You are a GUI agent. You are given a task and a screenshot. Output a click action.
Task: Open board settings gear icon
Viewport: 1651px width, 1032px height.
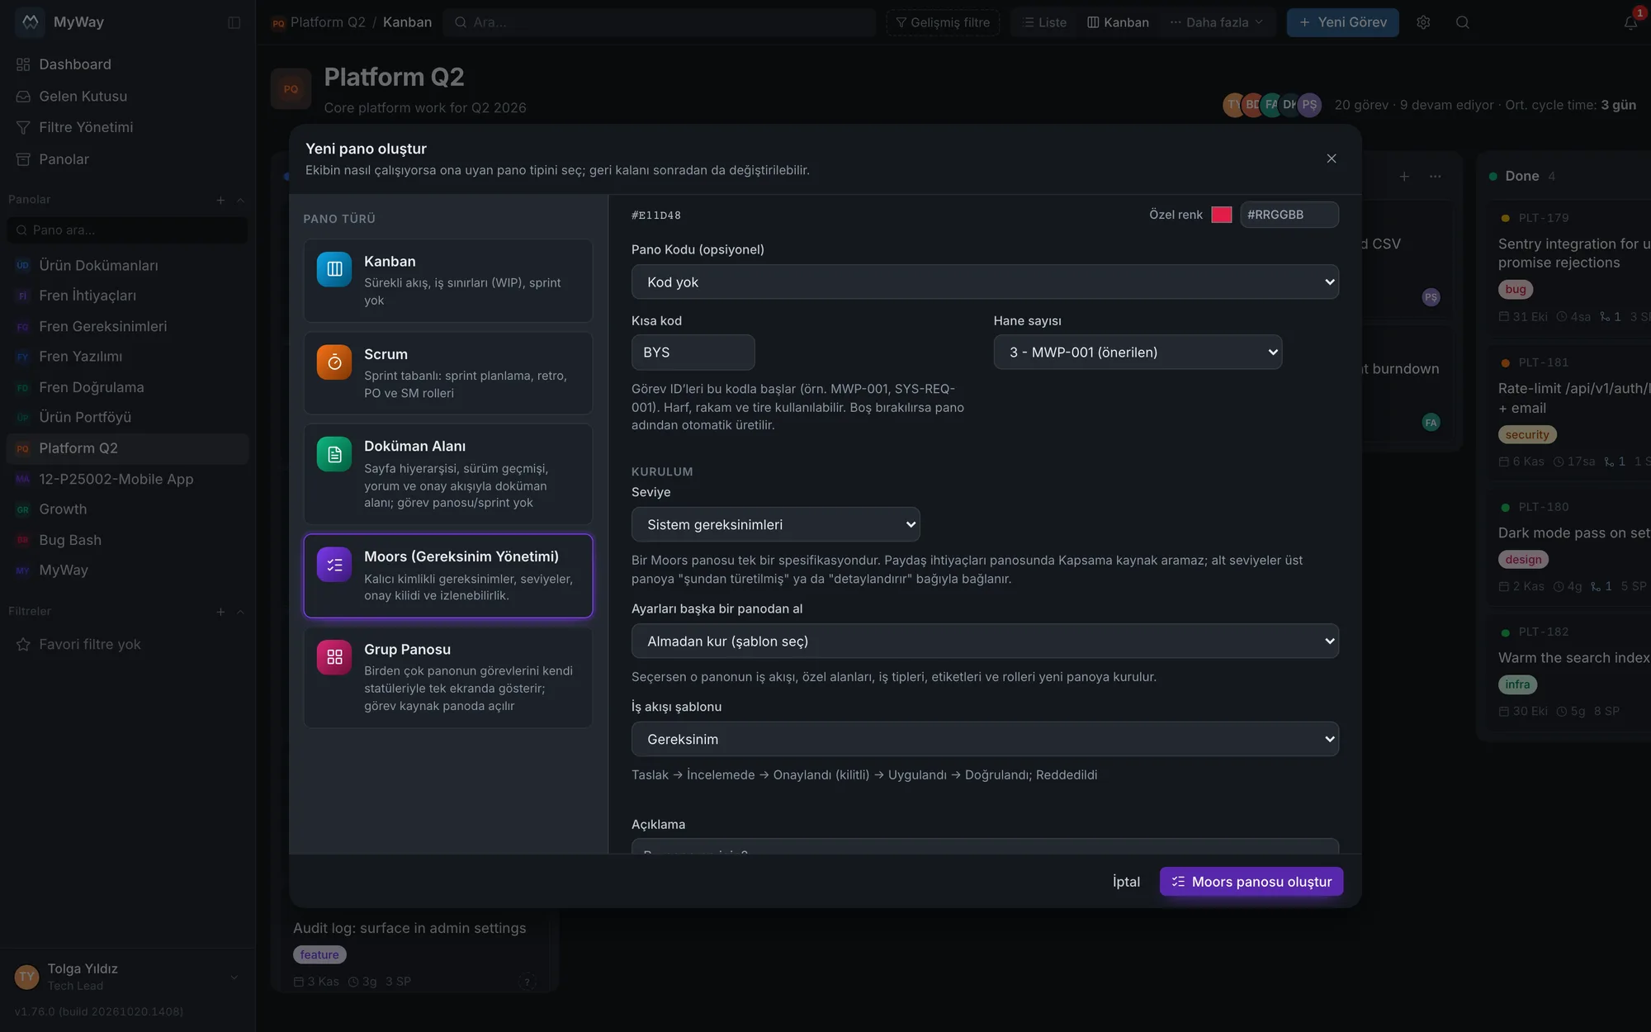1423,22
